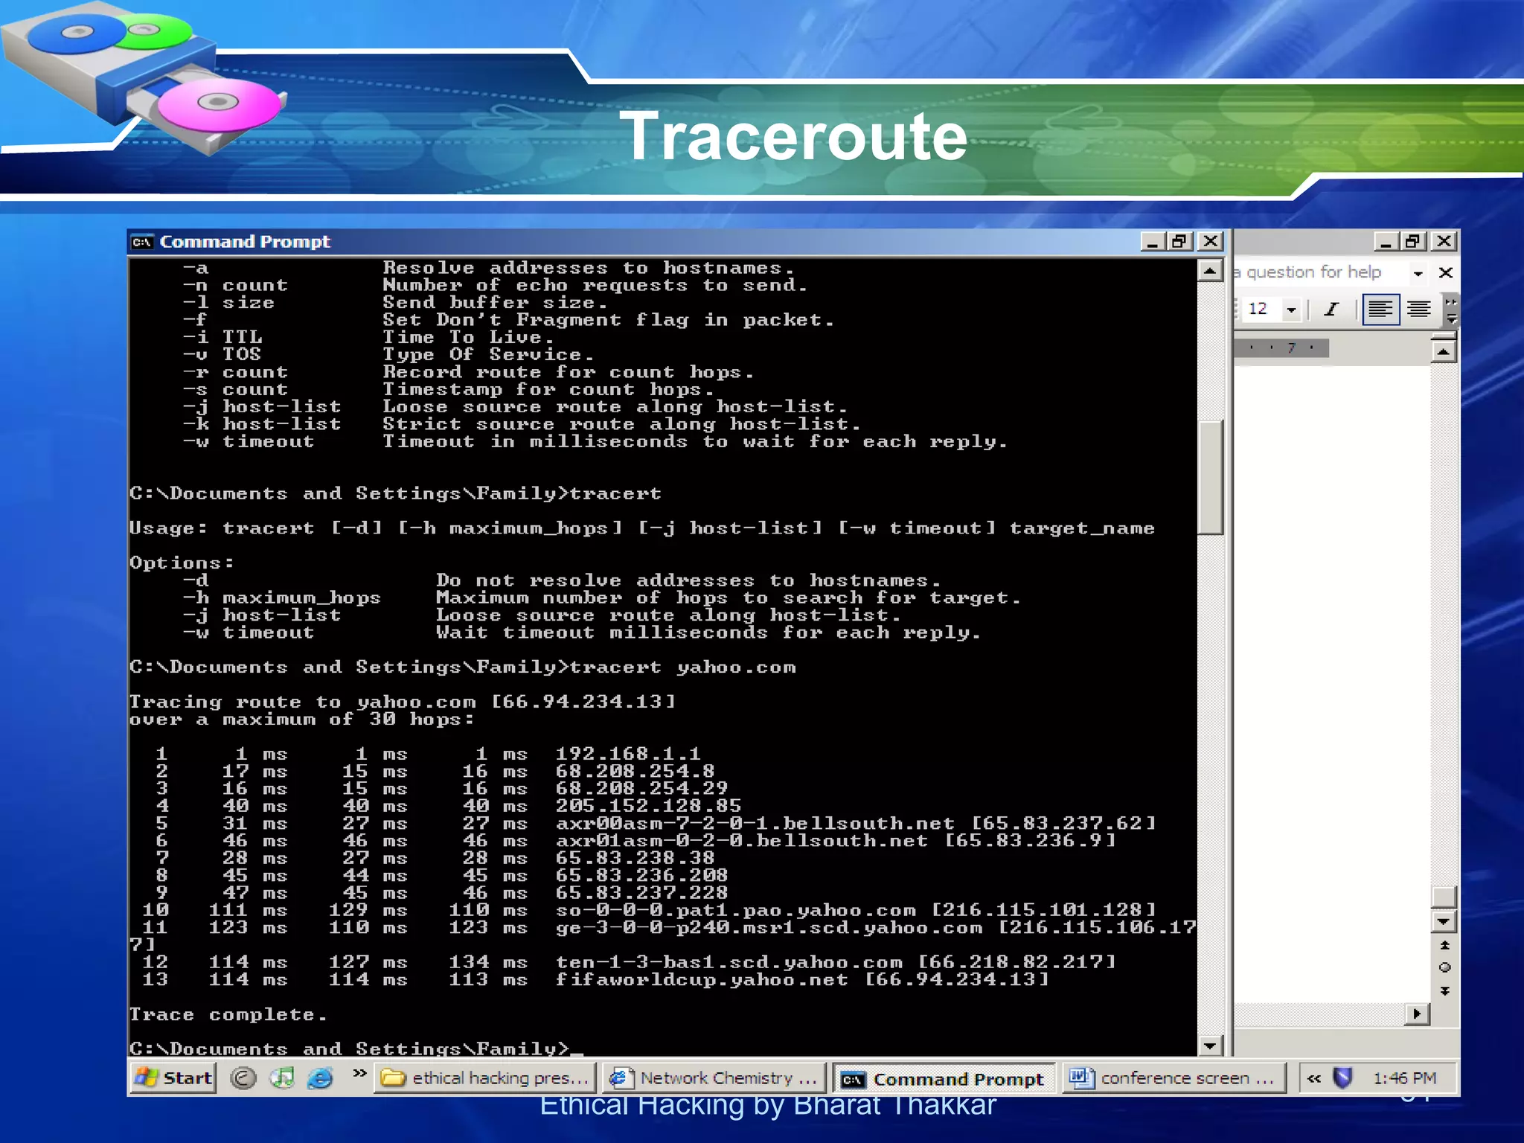Screen dimensions: 1524x1143
Task: Open toolbar options overflow button
Action: [x=1450, y=311]
